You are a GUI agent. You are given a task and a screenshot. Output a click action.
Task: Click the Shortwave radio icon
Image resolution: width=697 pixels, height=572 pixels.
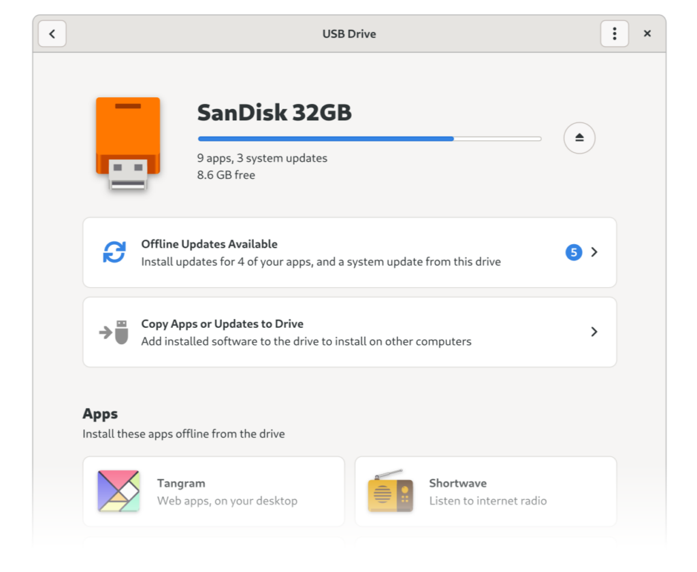[x=390, y=491]
